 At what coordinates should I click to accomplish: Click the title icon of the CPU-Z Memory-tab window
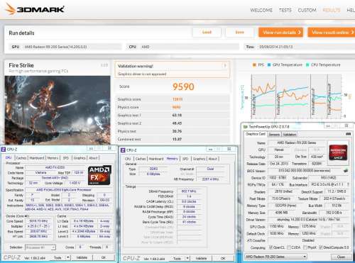(x=123, y=150)
